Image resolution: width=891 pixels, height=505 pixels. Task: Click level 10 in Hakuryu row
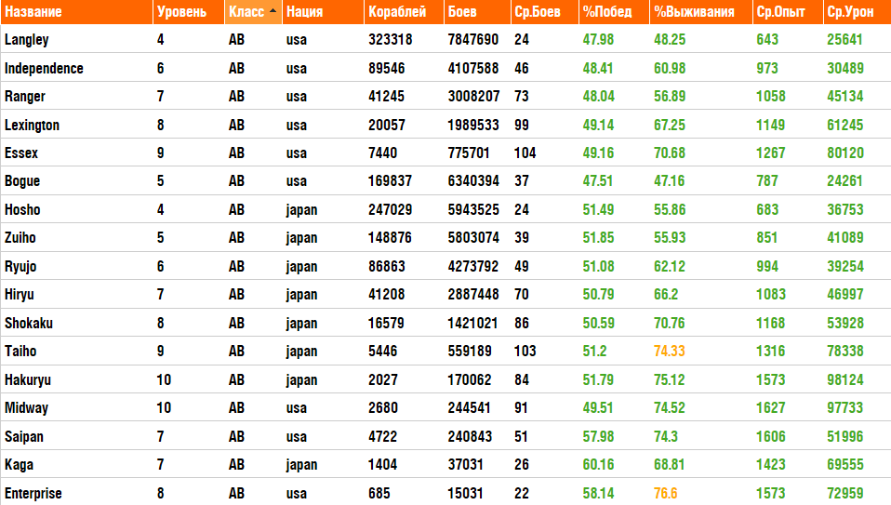point(164,379)
